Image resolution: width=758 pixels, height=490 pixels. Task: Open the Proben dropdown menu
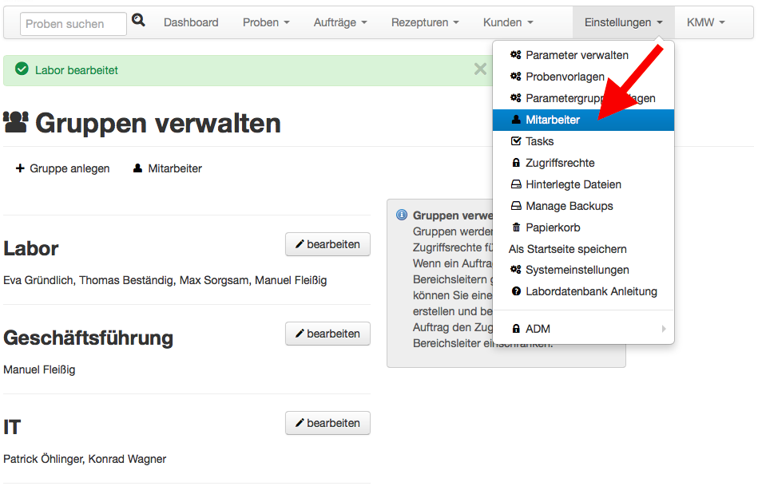[266, 22]
